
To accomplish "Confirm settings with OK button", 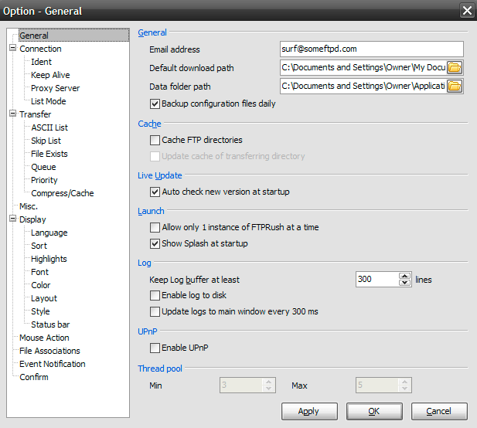I will point(374,411).
